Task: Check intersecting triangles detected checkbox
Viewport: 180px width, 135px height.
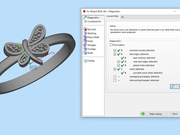Action: click(x=115, y=80)
